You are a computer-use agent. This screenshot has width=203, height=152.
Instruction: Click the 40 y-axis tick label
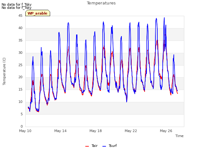click(20, 28)
